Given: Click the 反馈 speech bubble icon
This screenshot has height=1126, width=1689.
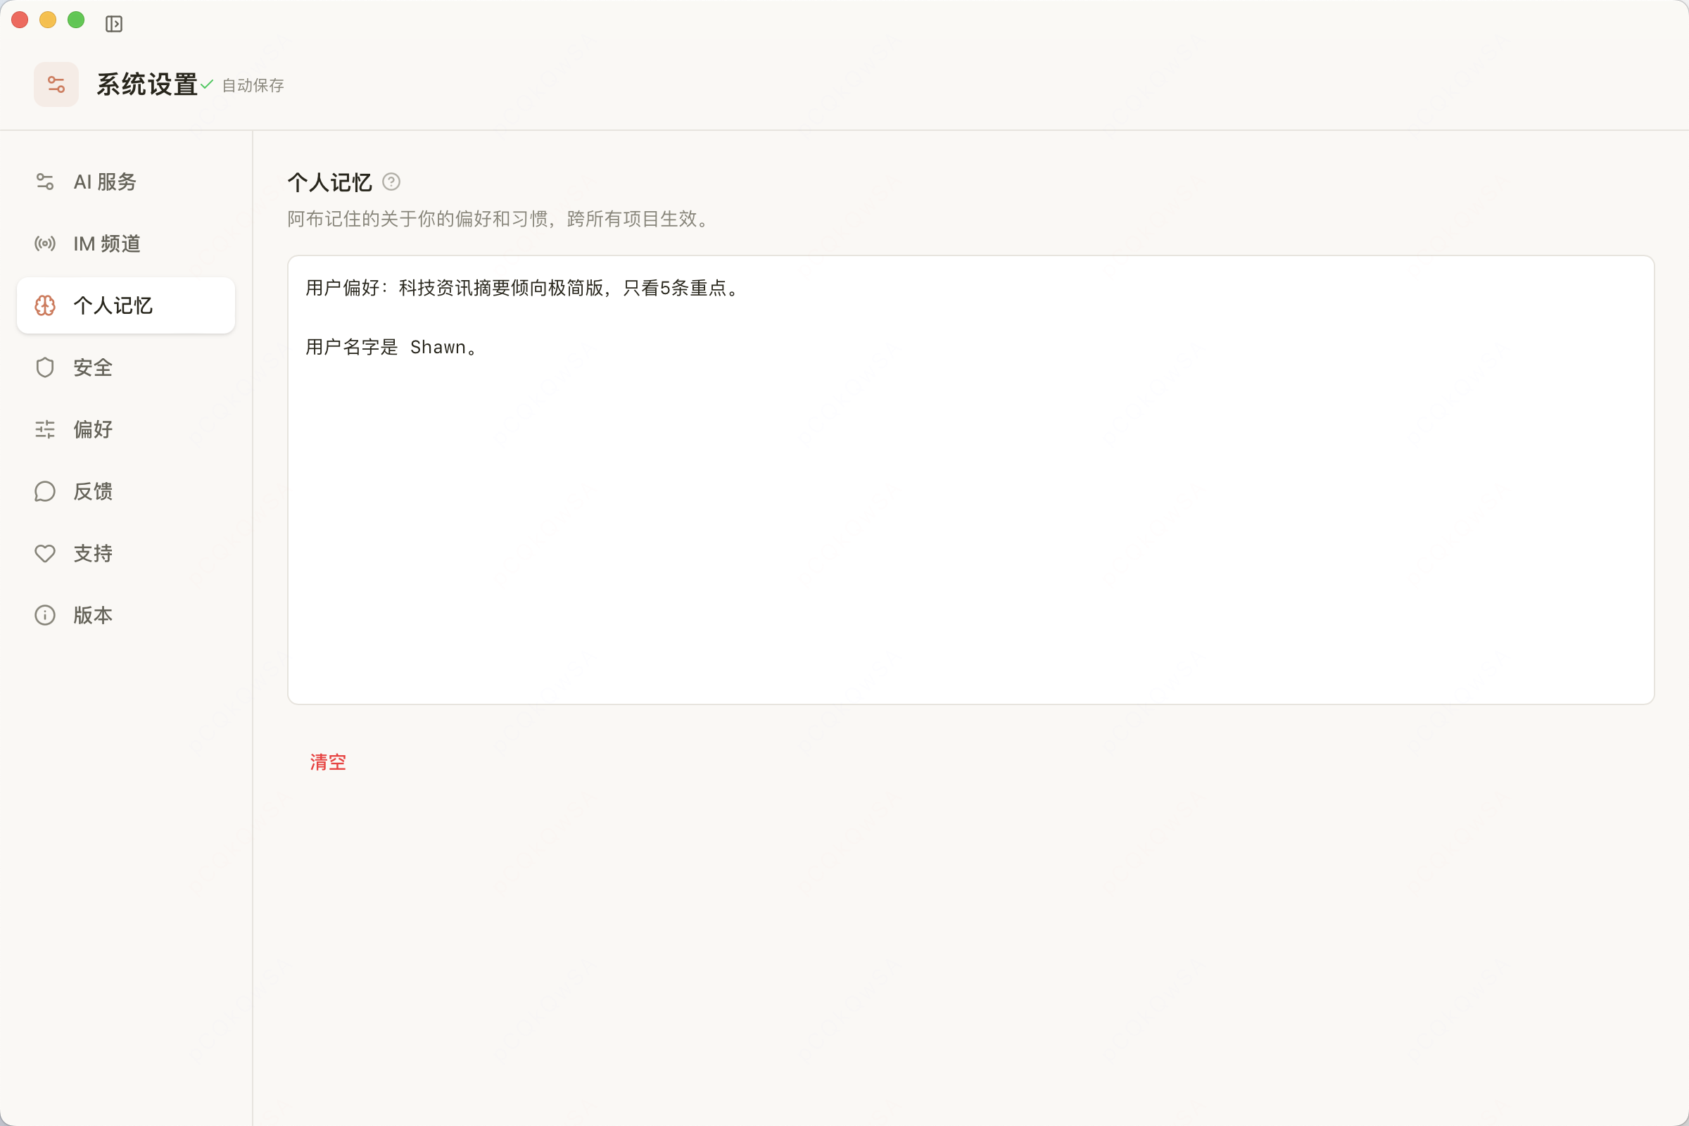Looking at the screenshot, I should tap(44, 491).
